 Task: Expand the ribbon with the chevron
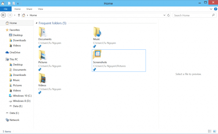click(211, 9)
